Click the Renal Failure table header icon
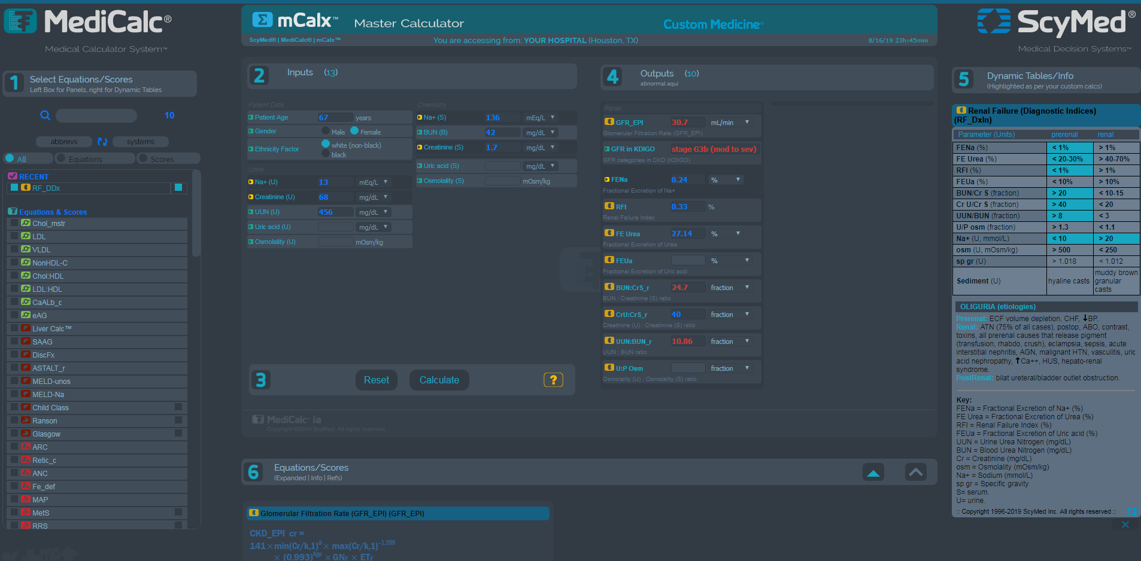The image size is (1141, 561). 961,111
